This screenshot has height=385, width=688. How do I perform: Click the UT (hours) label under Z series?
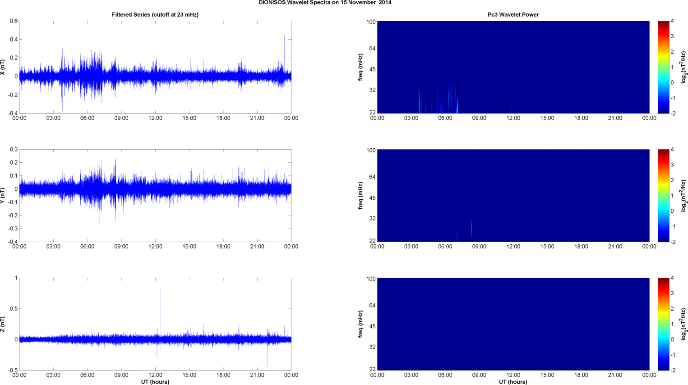point(155,382)
